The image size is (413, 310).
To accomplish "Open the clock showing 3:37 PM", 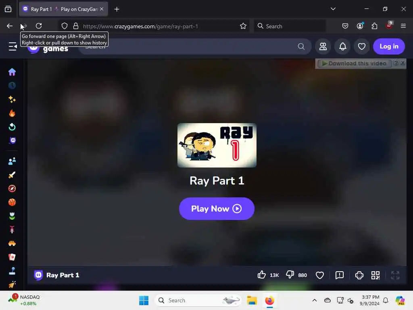I will coord(369,300).
